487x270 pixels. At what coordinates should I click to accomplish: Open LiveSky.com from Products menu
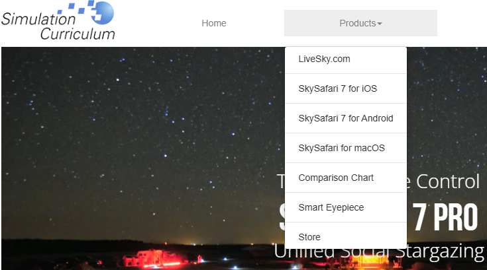346,59
